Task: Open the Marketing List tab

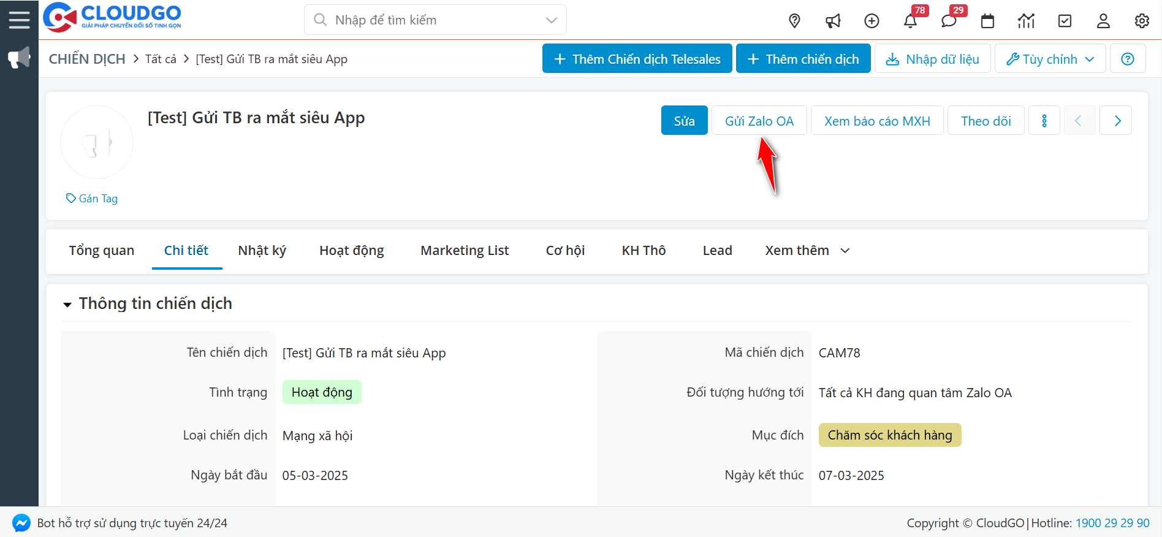Action: point(465,251)
